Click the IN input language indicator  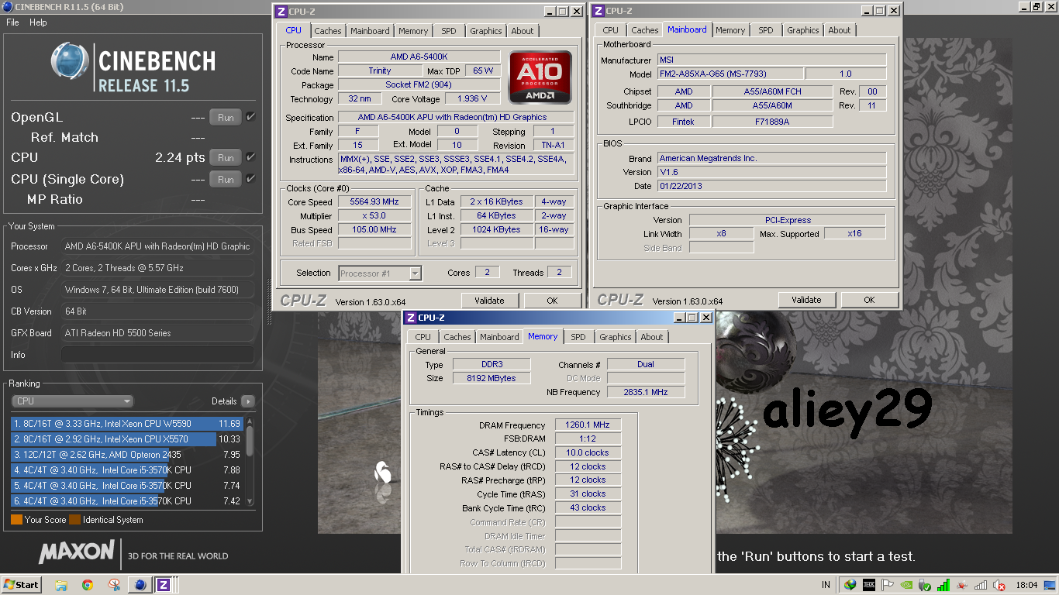[x=826, y=585]
